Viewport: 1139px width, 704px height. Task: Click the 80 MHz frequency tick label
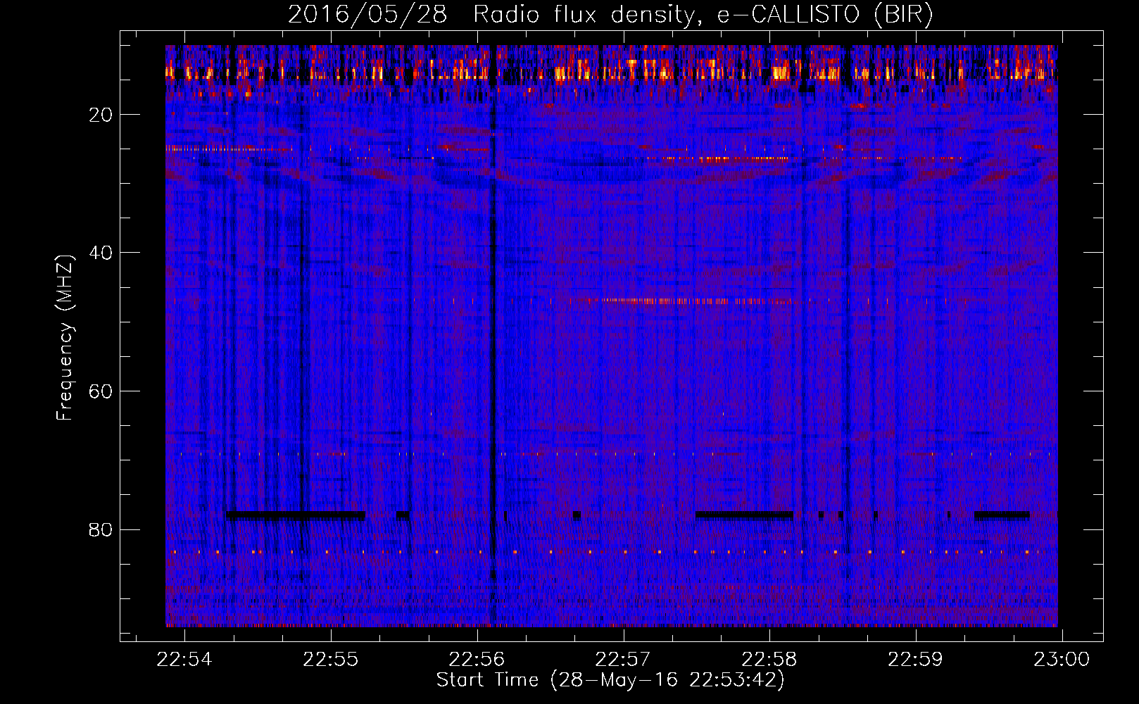tap(101, 529)
